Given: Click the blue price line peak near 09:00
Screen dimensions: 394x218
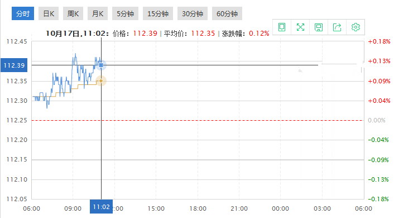Looking at the screenshot, I should point(75,54).
